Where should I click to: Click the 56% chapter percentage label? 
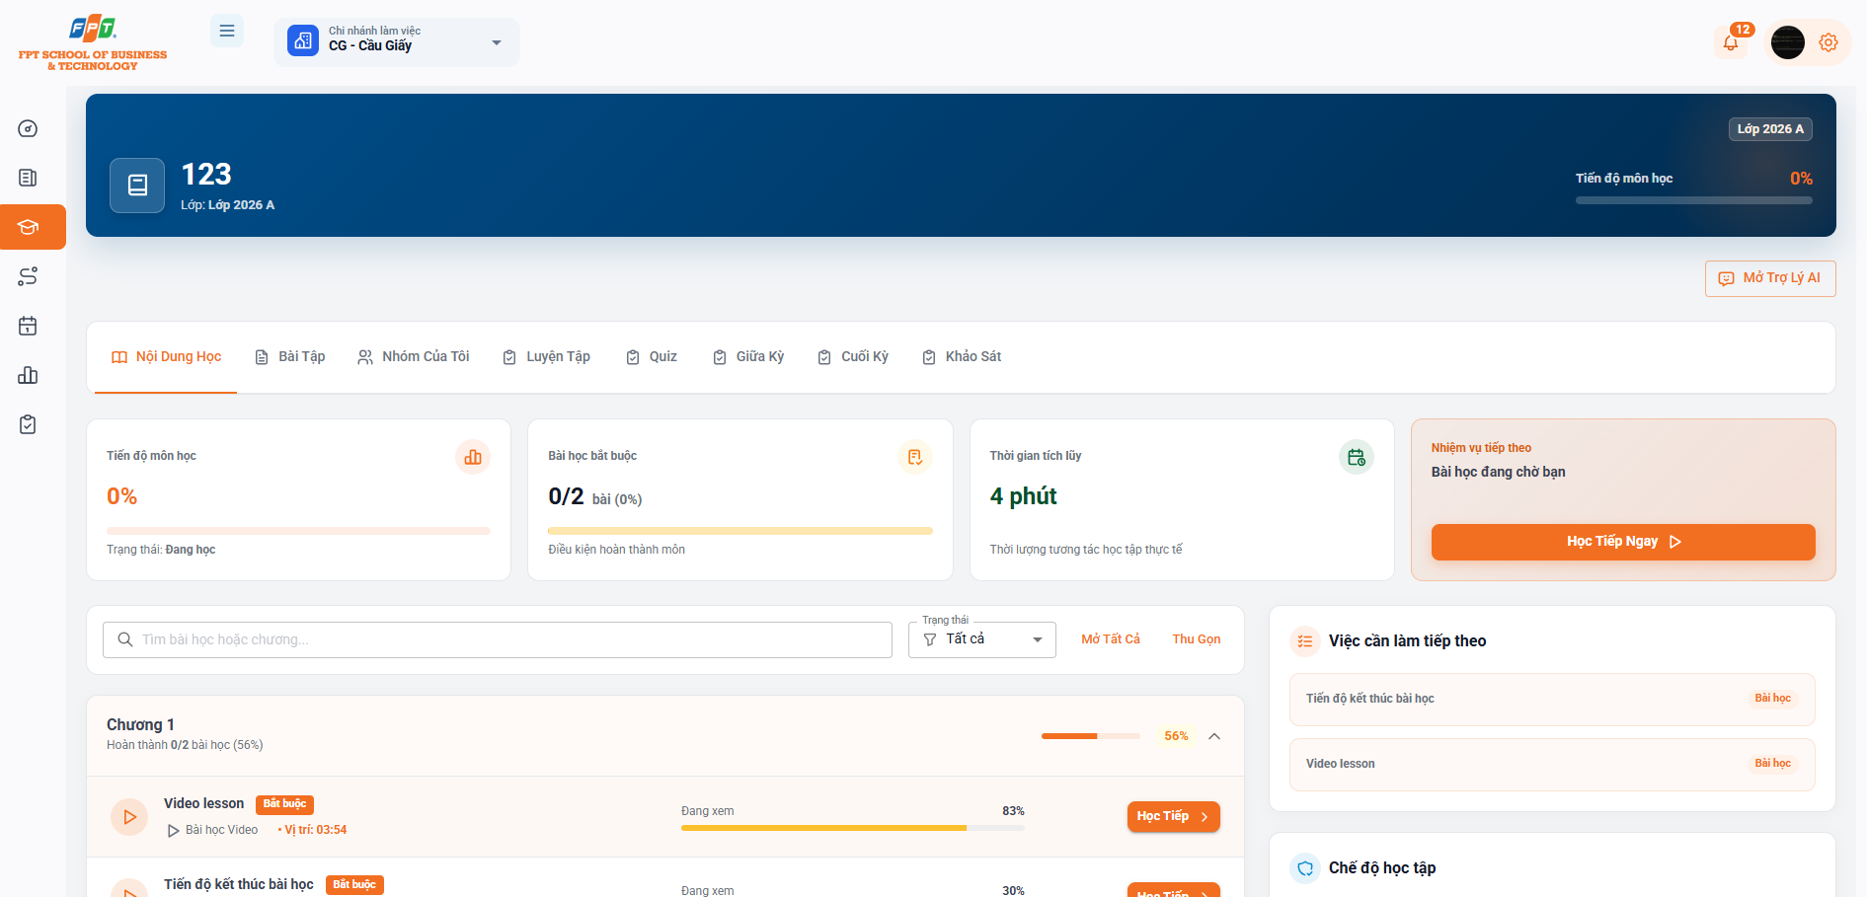click(1176, 736)
